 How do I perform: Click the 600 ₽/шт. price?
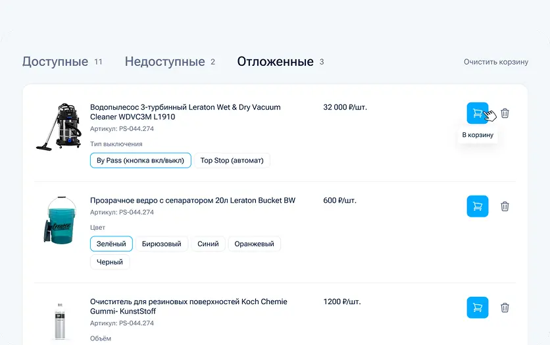pos(339,200)
